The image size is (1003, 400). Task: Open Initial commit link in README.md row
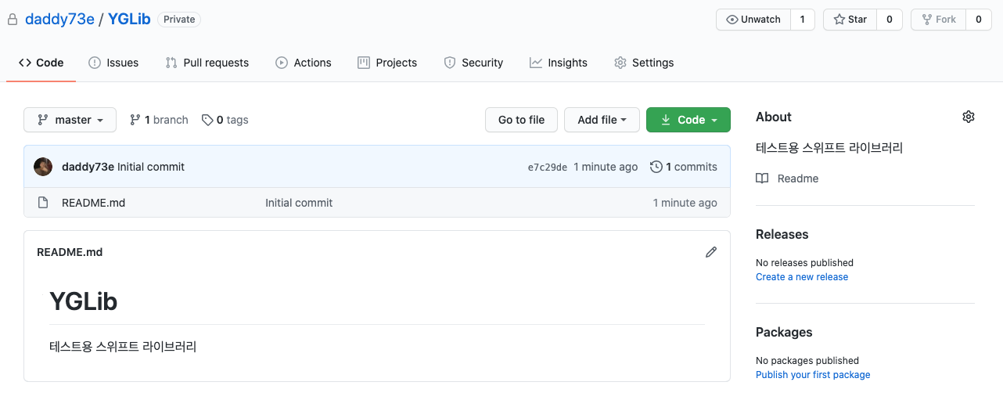(x=299, y=203)
